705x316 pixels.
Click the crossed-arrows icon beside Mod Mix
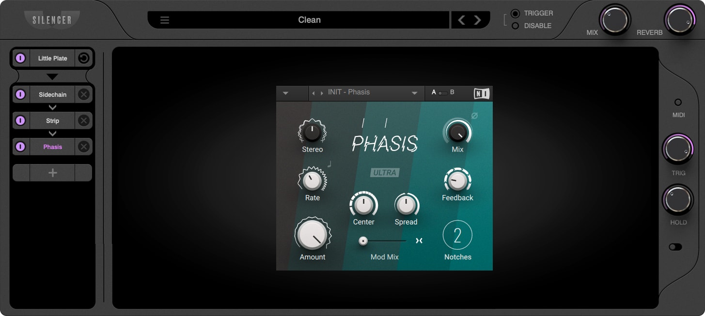(x=419, y=241)
